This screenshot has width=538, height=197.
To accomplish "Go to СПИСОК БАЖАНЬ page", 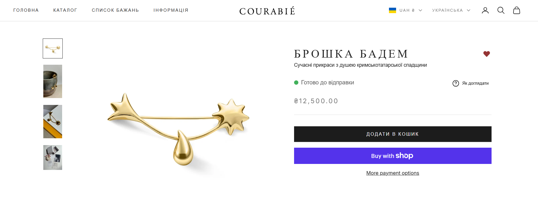I will pos(115,10).
